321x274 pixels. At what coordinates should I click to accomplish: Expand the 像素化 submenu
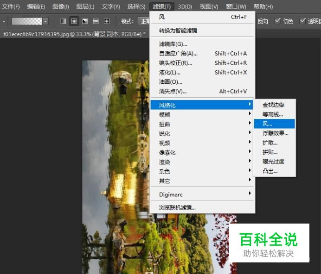202,152
